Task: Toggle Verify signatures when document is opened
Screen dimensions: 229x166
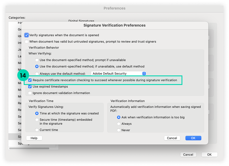Action: click(27, 35)
